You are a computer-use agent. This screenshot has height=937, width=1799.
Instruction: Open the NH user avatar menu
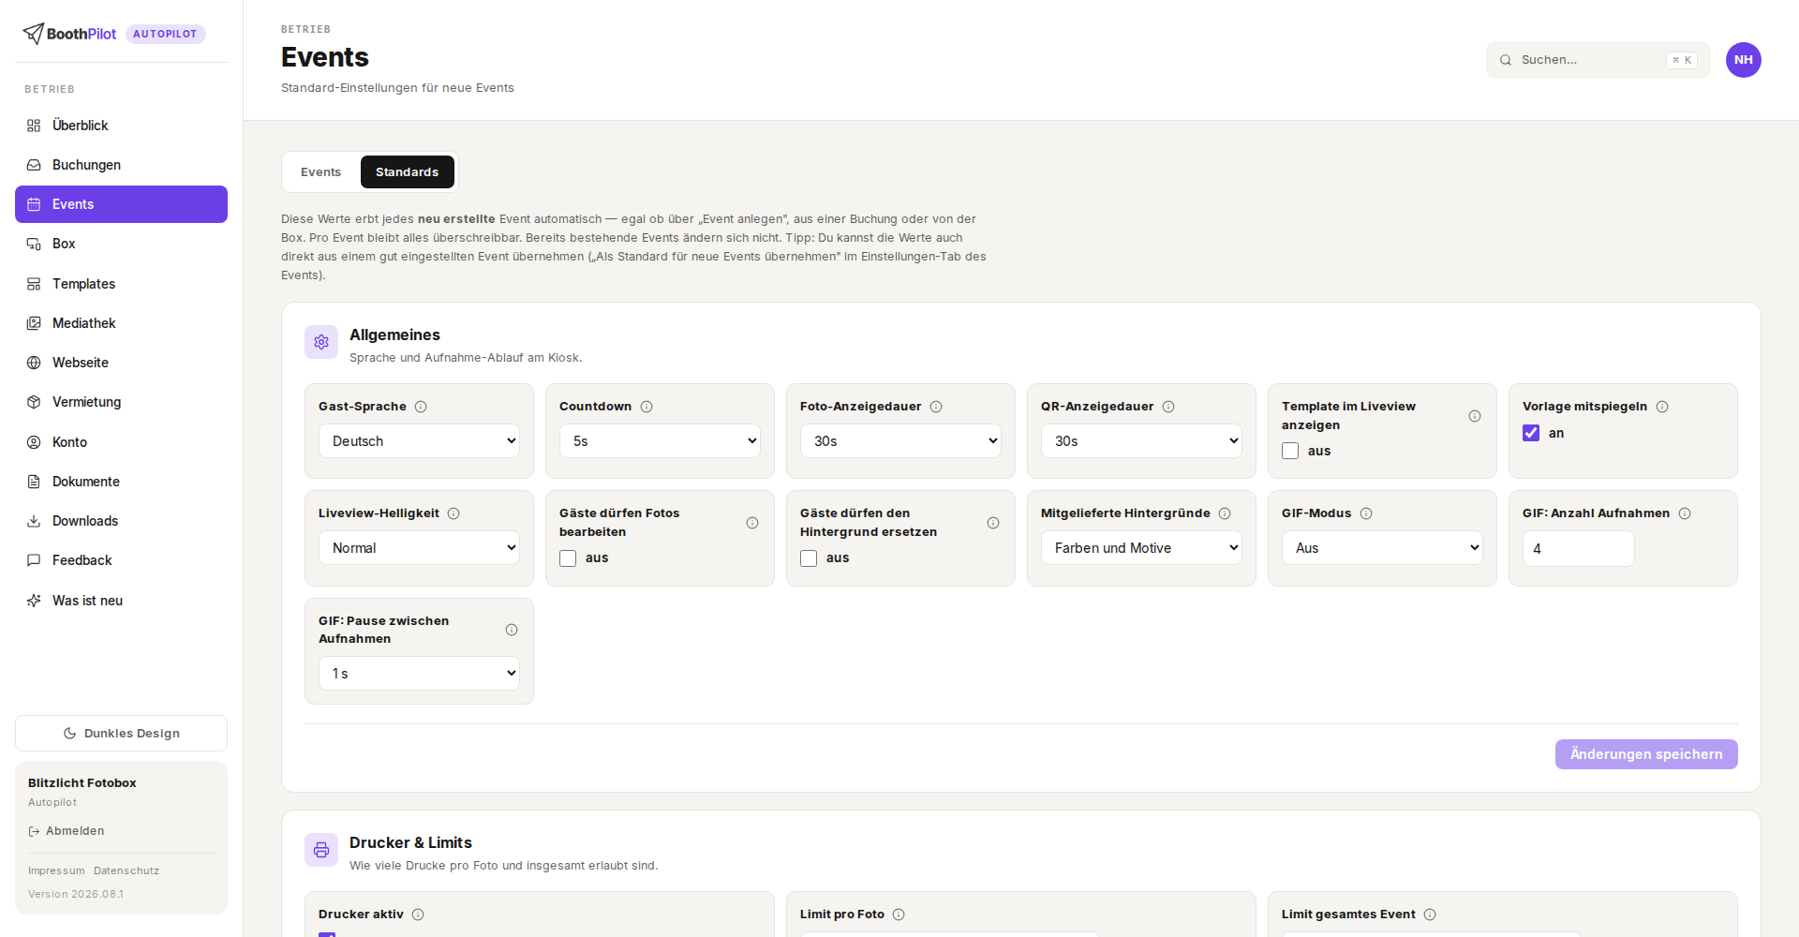[x=1744, y=60]
